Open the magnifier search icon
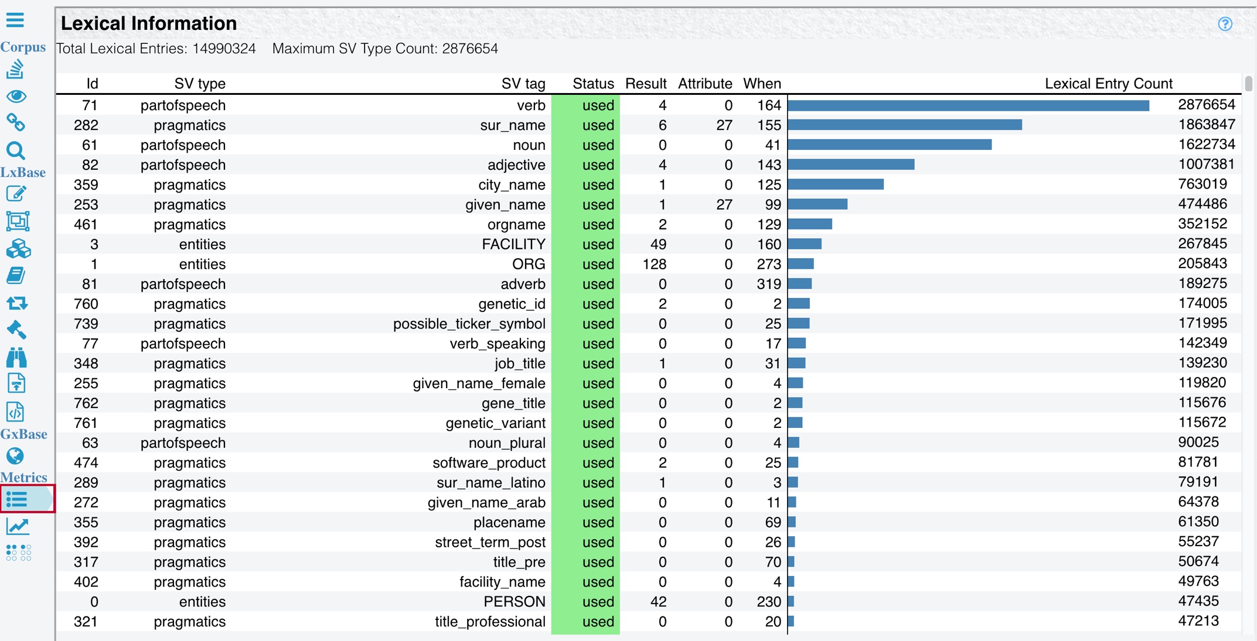Image resolution: width=1257 pixels, height=641 pixels. click(x=16, y=150)
